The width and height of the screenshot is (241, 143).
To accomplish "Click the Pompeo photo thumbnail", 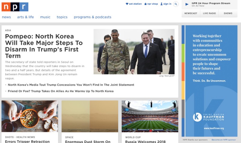I will (134, 51).
